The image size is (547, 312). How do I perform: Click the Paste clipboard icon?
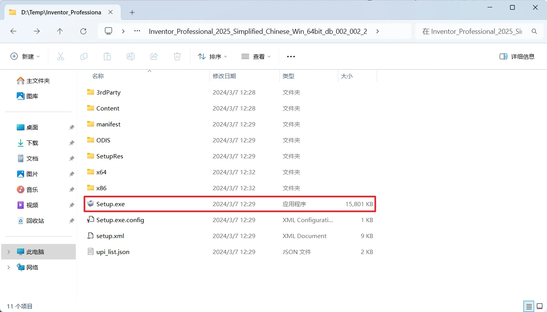pos(107,56)
